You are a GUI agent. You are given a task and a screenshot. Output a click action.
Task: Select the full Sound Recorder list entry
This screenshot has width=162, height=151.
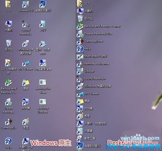click(91, 78)
